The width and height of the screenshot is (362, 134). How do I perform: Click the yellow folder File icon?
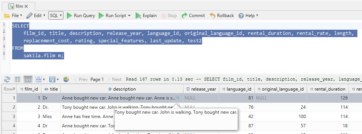pos(7,16)
